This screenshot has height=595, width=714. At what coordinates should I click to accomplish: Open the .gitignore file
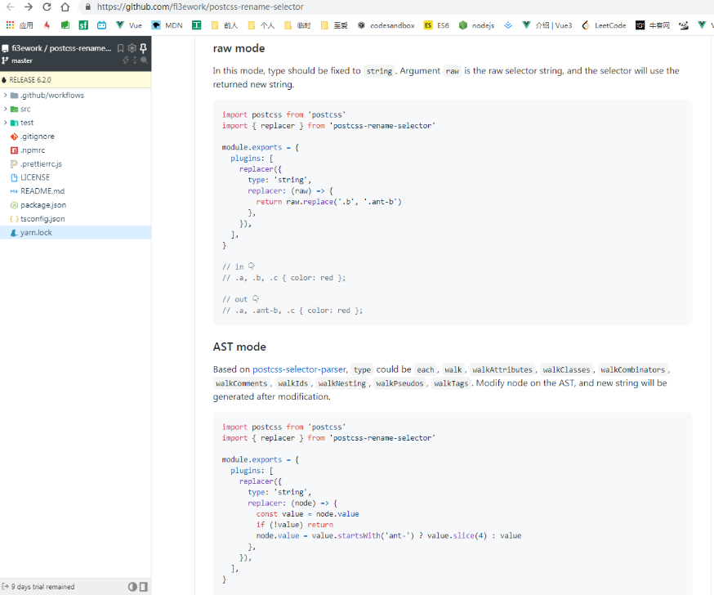pyautogui.click(x=76, y=136)
